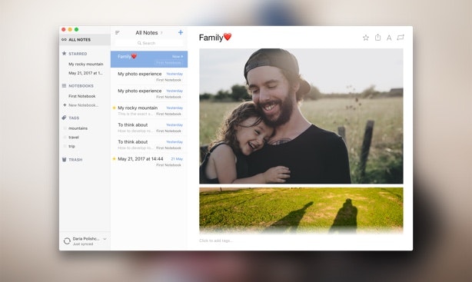
Task: Click the grass shadows photo
Action: point(301,211)
